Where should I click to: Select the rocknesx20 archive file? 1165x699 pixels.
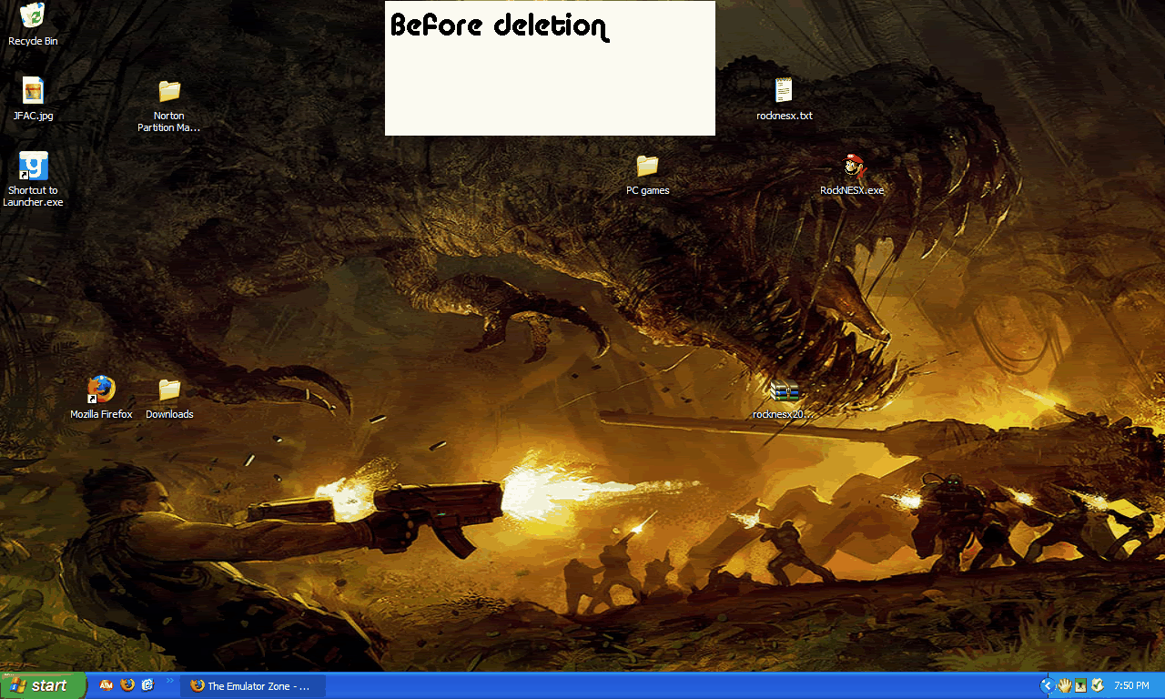(784, 391)
